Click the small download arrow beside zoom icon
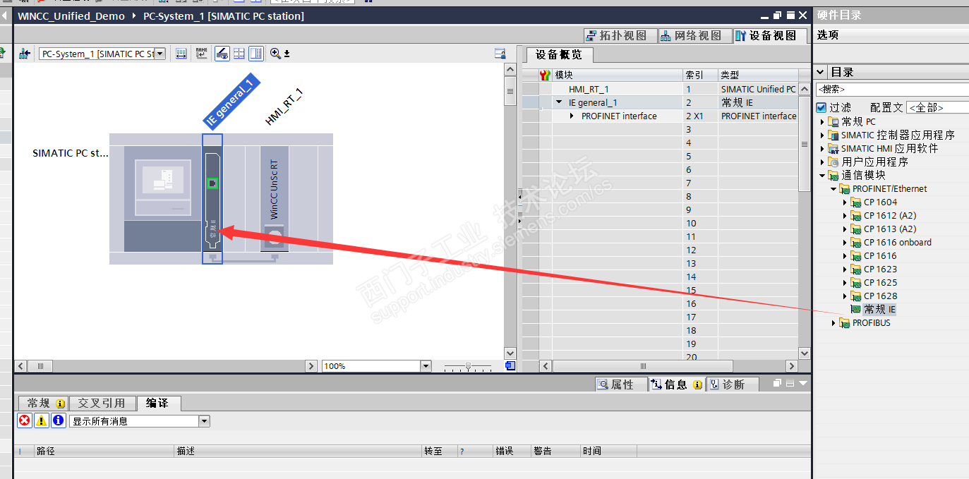This screenshot has height=479, width=969. pyautogui.click(x=287, y=54)
